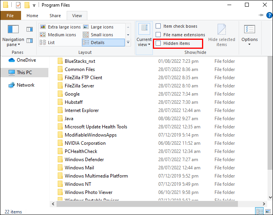Switch to the Home ribbon tab

(x=32, y=16)
